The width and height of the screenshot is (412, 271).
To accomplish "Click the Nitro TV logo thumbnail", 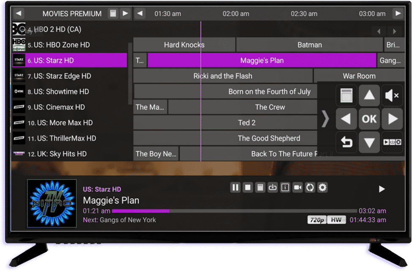I will click(52, 203).
